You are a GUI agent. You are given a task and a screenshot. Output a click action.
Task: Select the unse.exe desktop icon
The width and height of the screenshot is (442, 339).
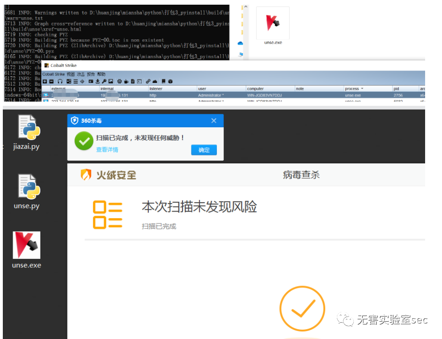point(26,250)
